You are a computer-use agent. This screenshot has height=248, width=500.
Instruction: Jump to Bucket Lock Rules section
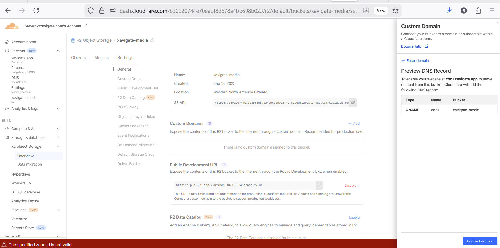tap(133, 126)
